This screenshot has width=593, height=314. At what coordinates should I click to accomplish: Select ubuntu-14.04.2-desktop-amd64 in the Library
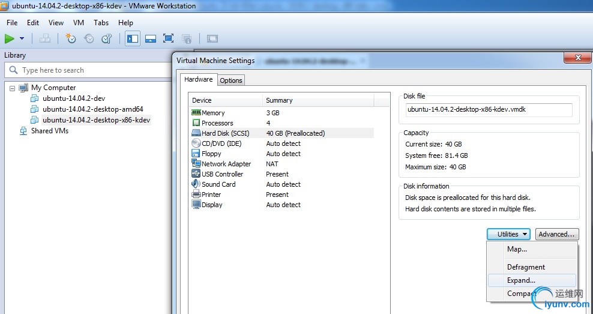click(92, 109)
